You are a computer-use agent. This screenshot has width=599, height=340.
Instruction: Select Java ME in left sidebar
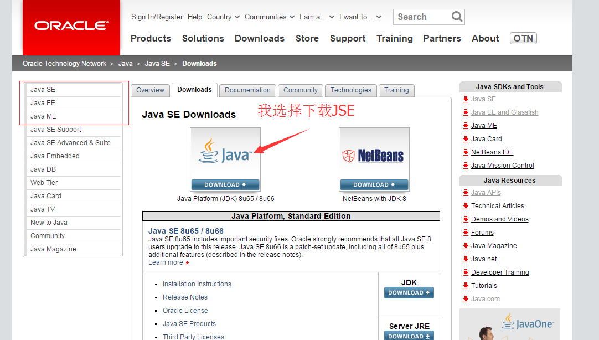pos(73,116)
